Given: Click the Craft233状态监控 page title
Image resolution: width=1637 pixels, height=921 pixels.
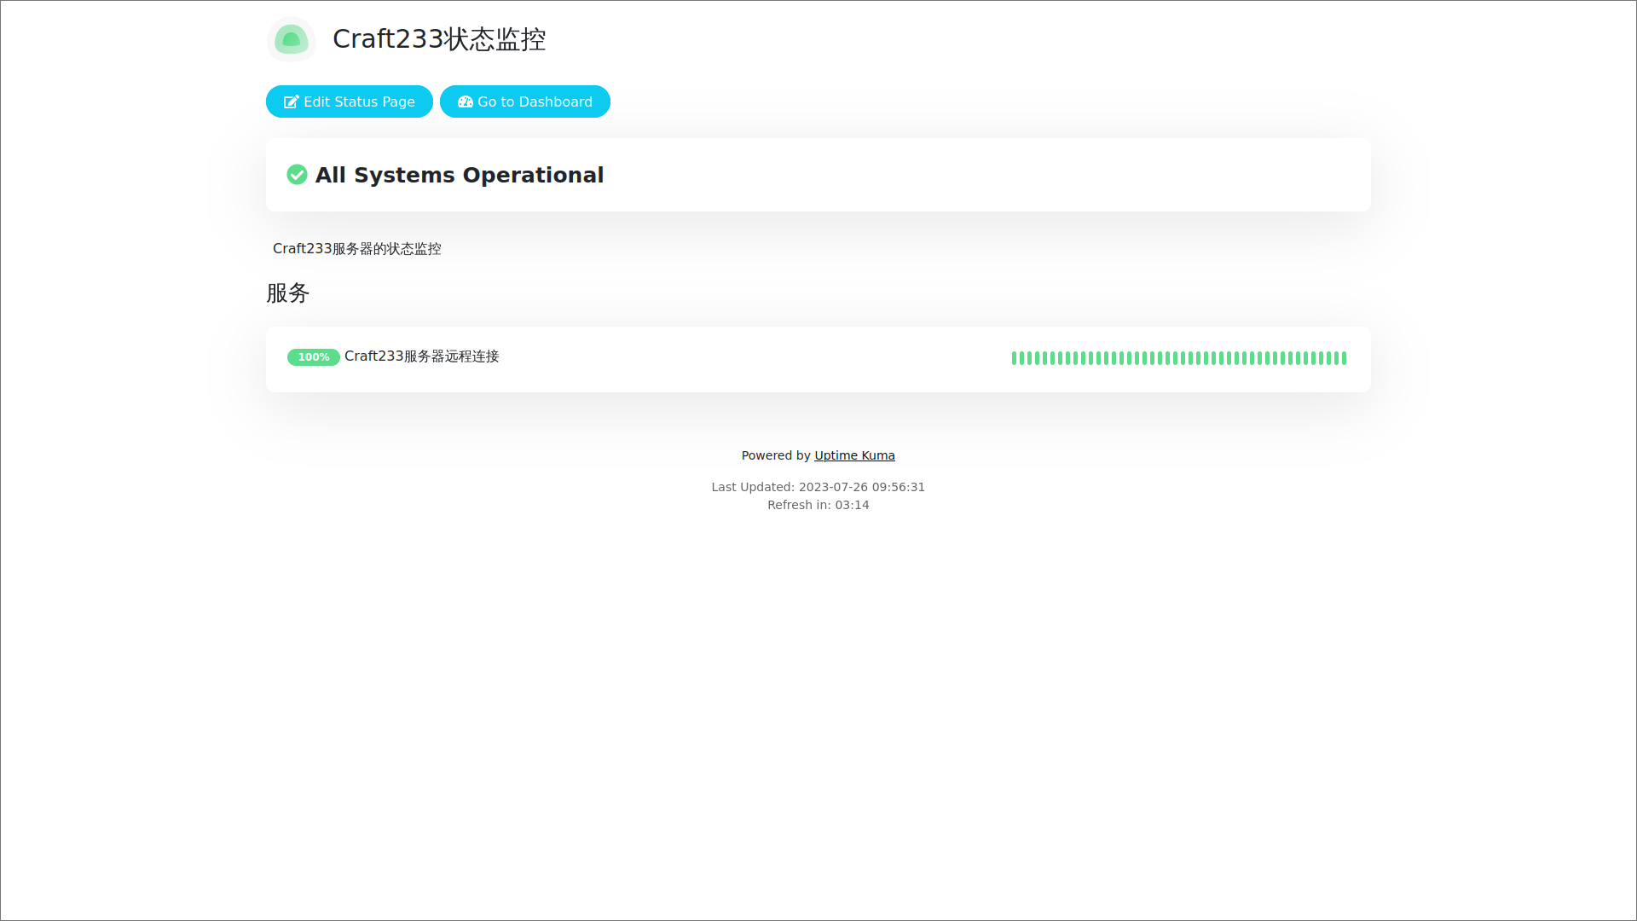Looking at the screenshot, I should click(x=439, y=39).
